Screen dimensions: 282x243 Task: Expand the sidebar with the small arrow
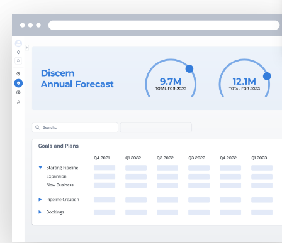(27, 48)
